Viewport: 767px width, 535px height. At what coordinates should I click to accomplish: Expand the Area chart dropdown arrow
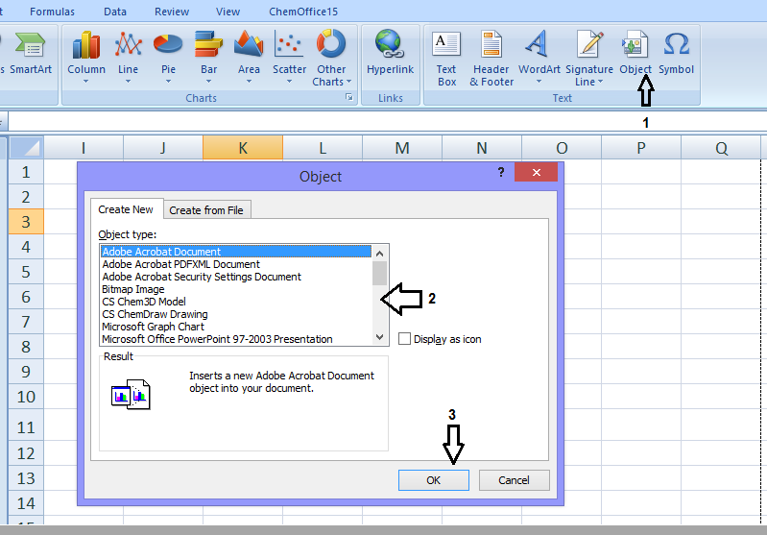pos(249,82)
